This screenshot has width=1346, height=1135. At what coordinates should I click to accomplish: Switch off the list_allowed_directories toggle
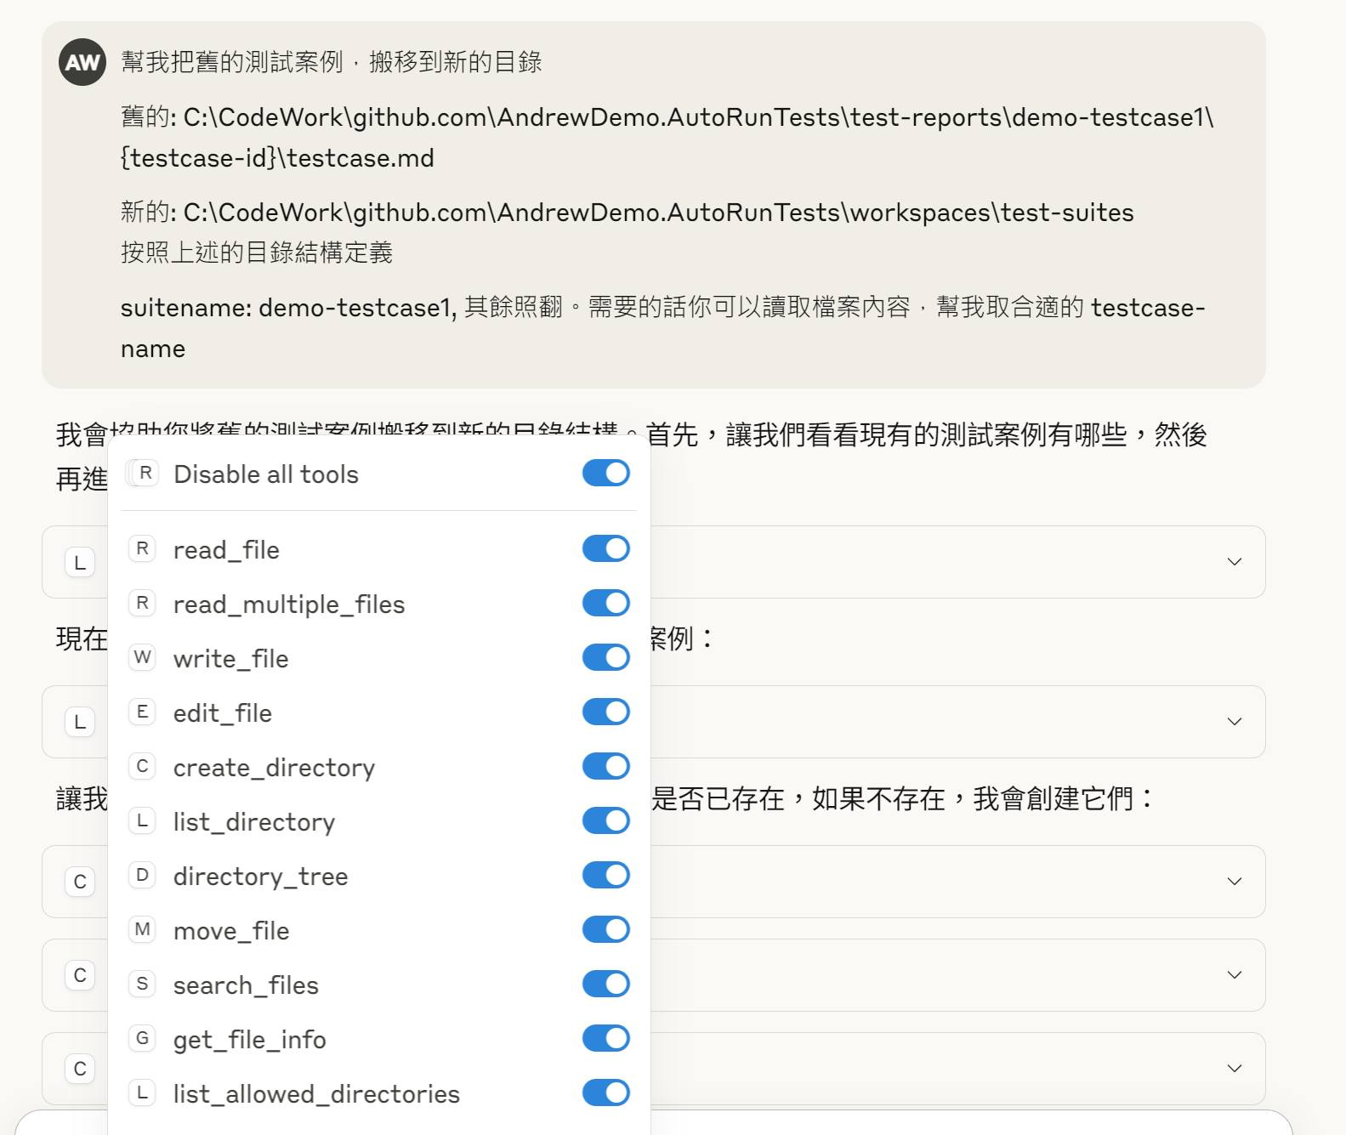[x=605, y=1093]
